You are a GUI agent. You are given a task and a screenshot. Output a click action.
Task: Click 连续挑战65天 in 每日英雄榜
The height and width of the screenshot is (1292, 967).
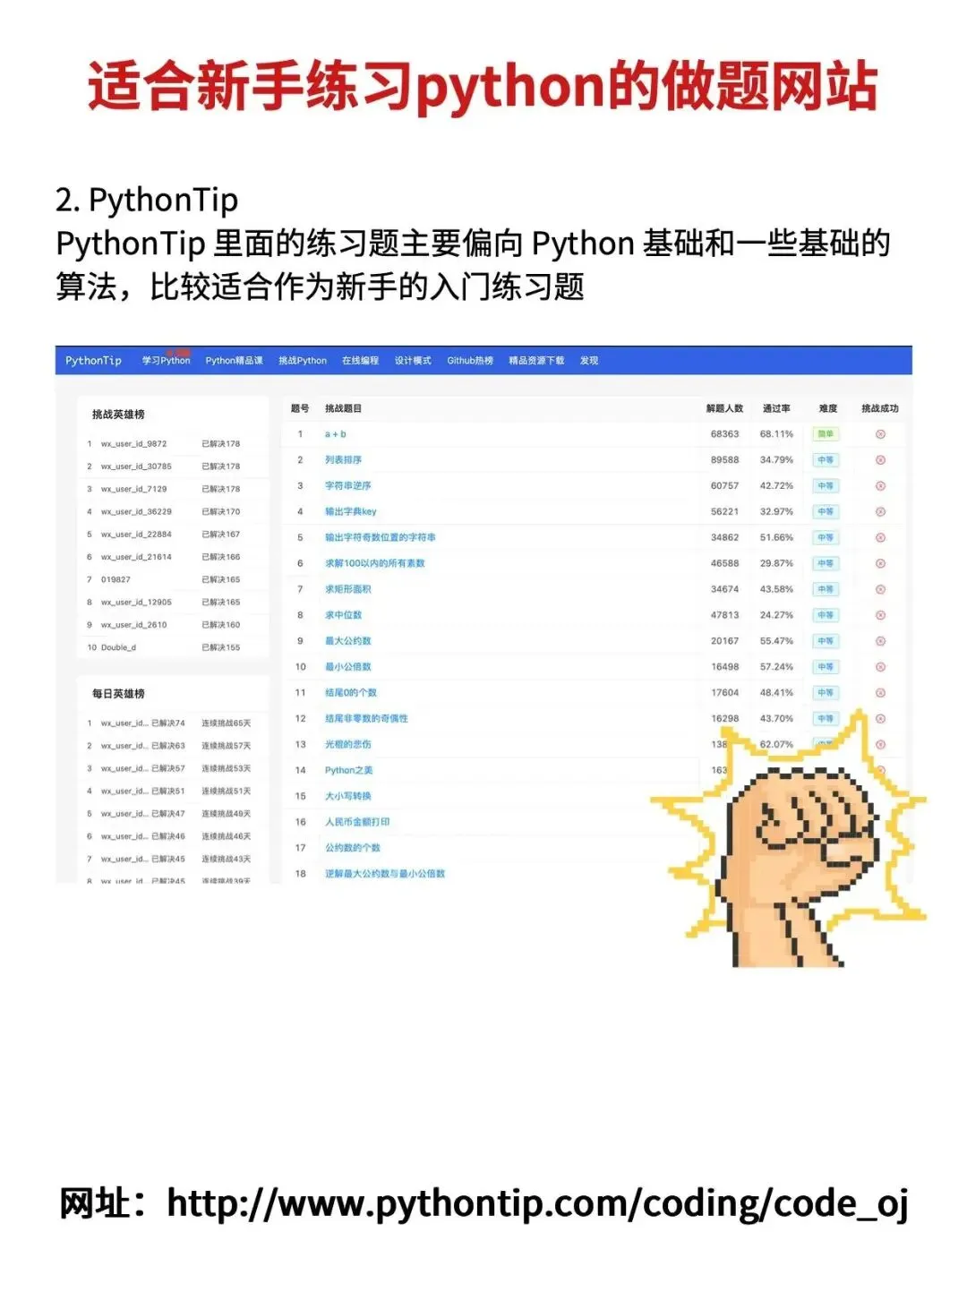[x=226, y=723]
